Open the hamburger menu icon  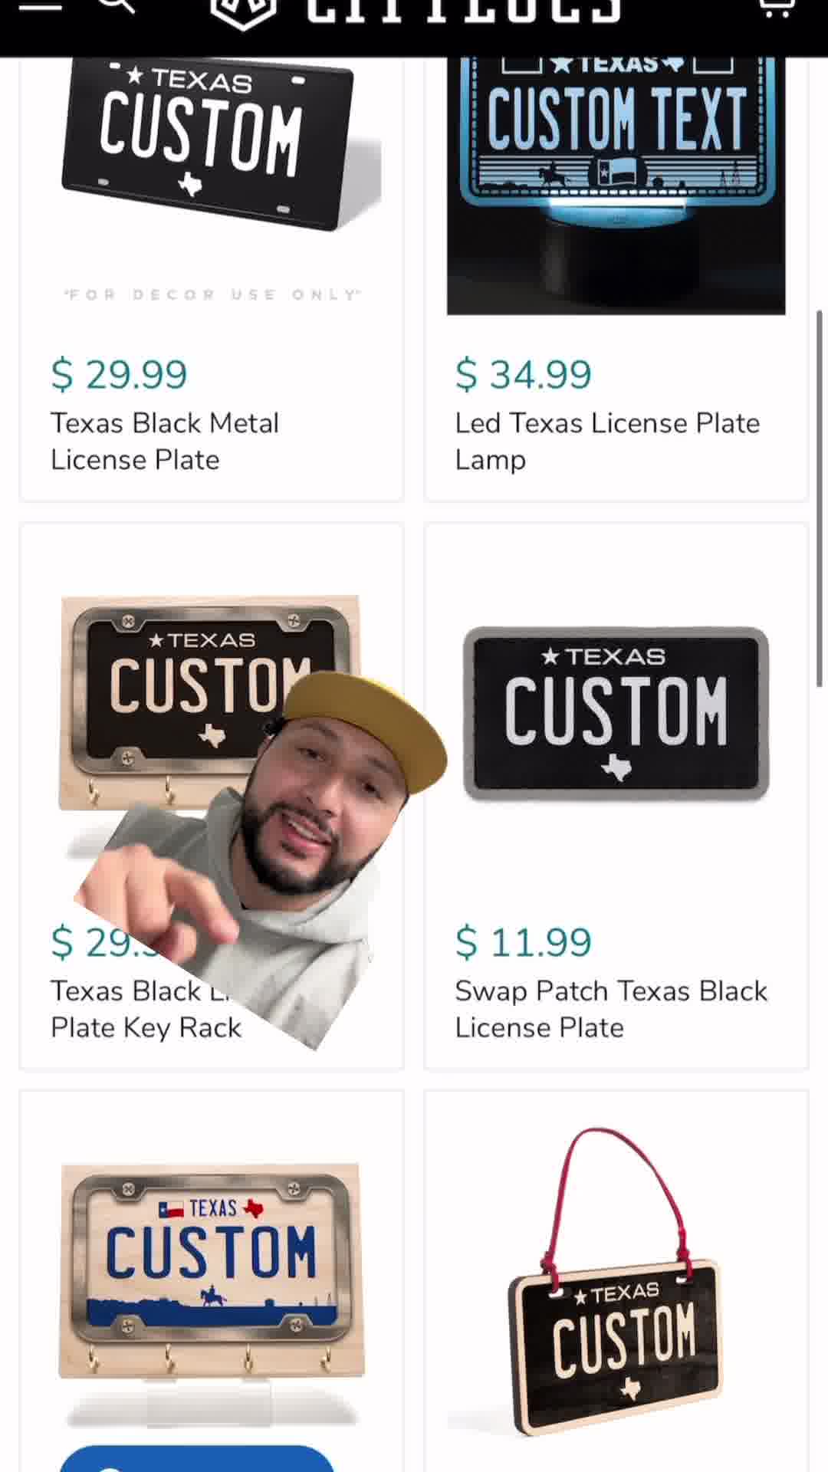pyautogui.click(x=40, y=5)
